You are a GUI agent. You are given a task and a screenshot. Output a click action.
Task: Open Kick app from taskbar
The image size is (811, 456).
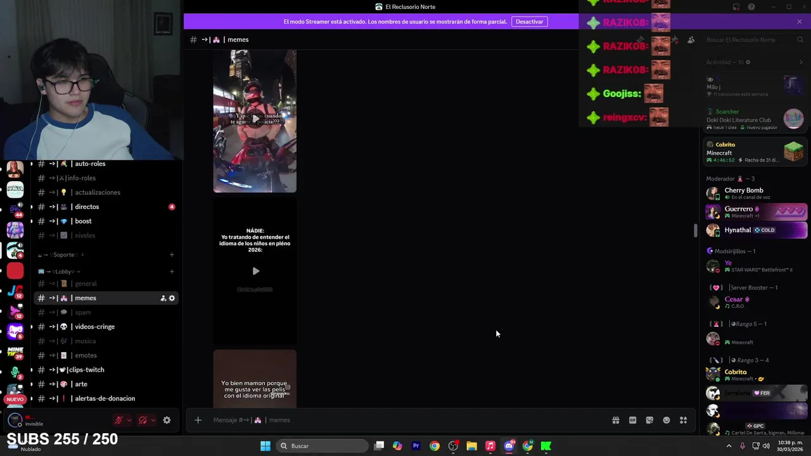pos(546,446)
